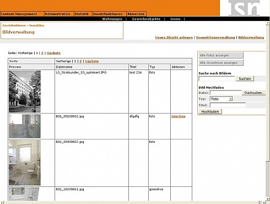Viewport: 270px width, 204px height.
Task: Open the B01_05100002.jpg bathroom thumbnail
Action: 25,126
